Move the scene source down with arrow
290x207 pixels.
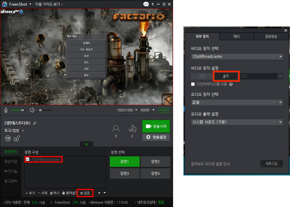coord(105,193)
